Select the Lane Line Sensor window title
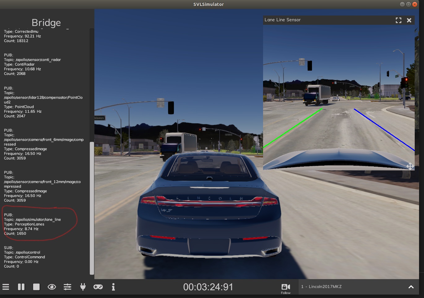The height and width of the screenshot is (298, 424). [282, 20]
